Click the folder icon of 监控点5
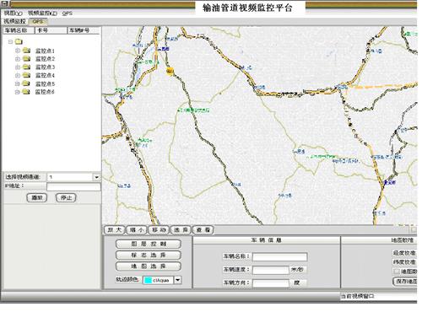 [x=26, y=83]
